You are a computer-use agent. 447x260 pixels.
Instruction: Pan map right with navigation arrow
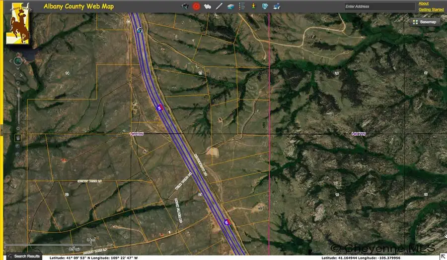tap(25, 61)
